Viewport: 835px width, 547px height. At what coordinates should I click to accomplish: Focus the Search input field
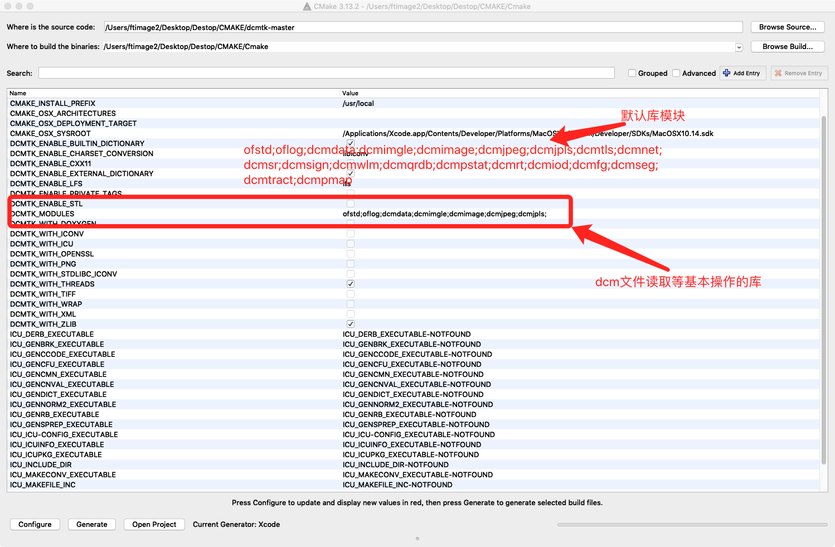(326, 73)
